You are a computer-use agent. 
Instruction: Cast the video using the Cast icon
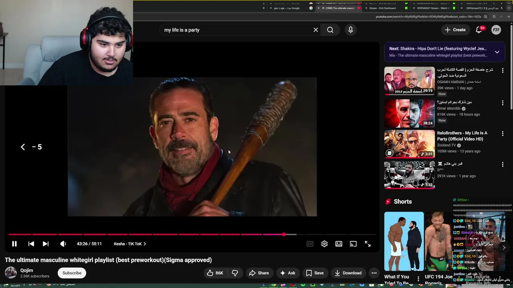(353, 244)
